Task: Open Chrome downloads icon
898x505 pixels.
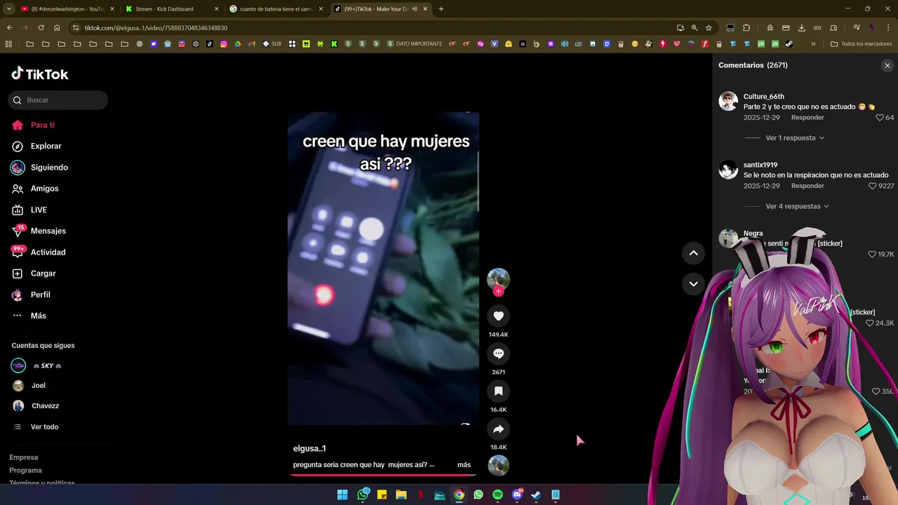Action: click(801, 28)
